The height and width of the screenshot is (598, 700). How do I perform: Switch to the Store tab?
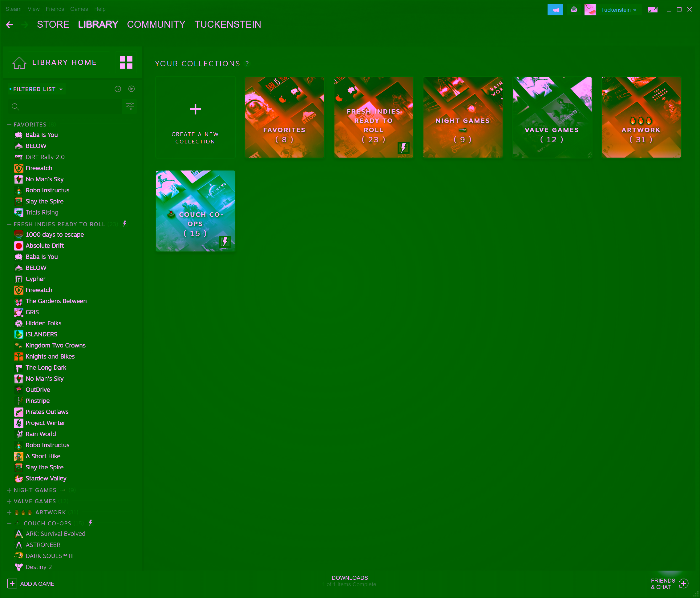pos(53,25)
